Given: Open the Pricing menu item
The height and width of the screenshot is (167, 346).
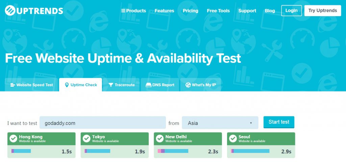Looking at the screenshot, I should pyautogui.click(x=191, y=10).
